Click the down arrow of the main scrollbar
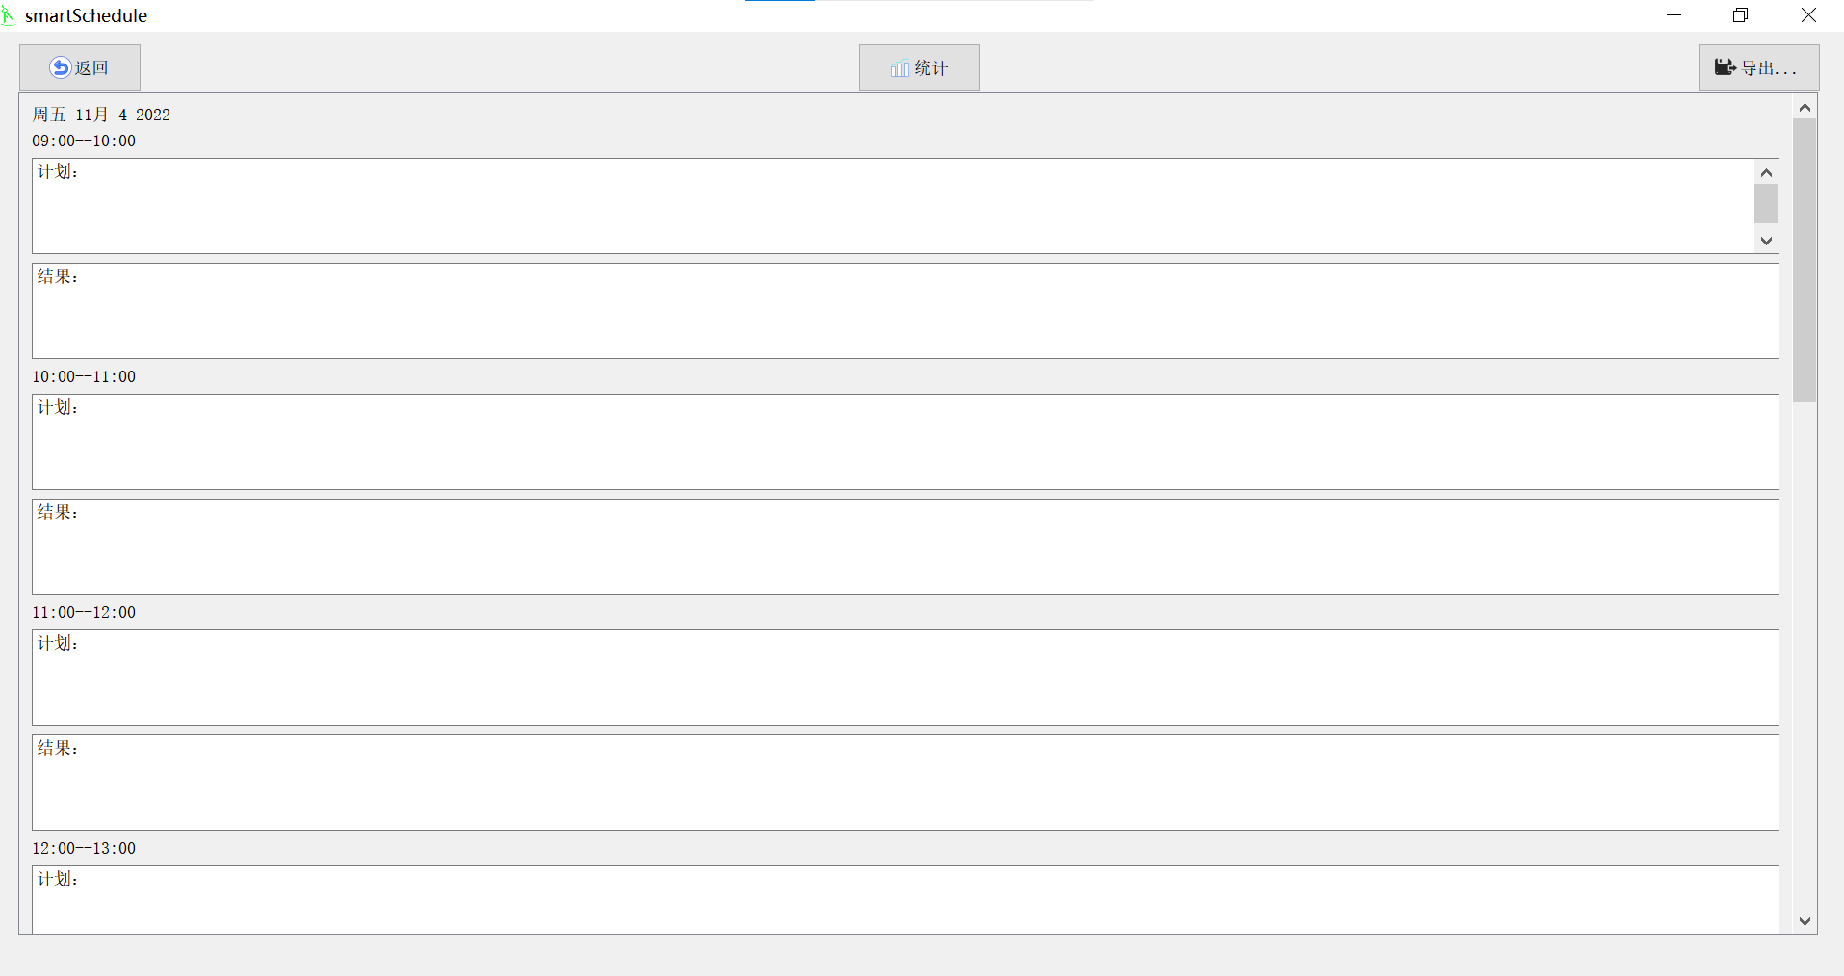This screenshot has width=1844, height=976. pos(1805,921)
